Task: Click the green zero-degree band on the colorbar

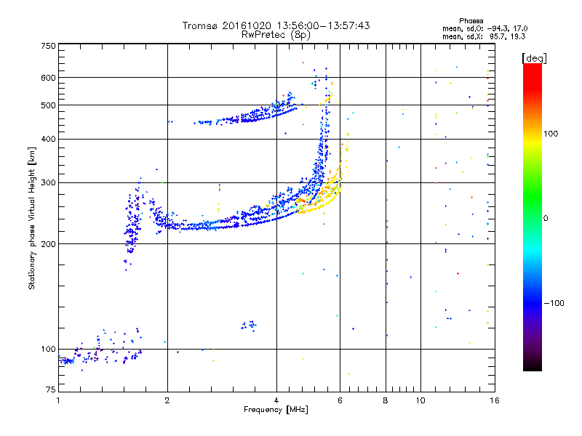Action: [x=532, y=218]
